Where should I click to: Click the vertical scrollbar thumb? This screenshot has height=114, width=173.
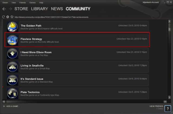pos(169,29)
